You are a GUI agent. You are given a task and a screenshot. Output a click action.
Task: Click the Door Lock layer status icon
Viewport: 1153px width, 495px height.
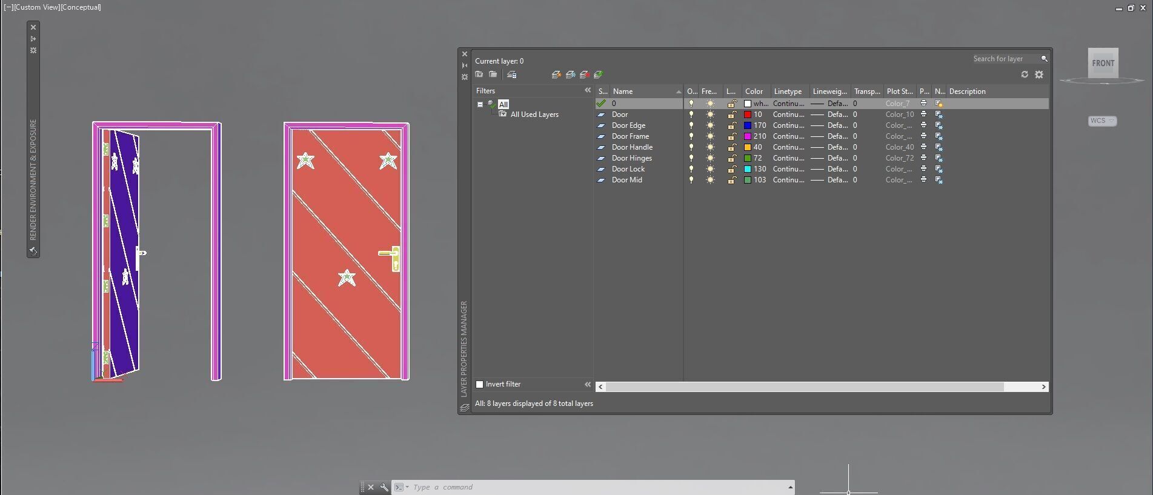coord(601,169)
